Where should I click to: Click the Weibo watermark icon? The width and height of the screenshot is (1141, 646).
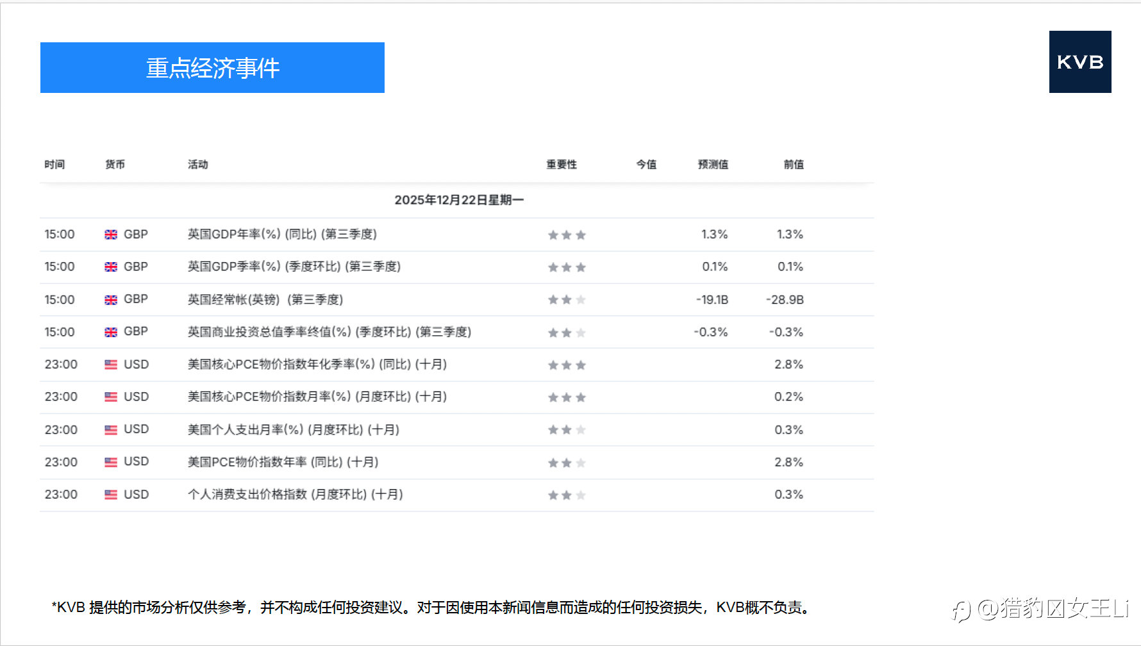click(x=962, y=610)
